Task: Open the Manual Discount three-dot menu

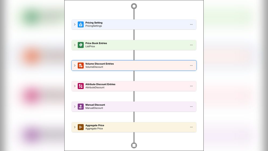Action: click(x=191, y=106)
